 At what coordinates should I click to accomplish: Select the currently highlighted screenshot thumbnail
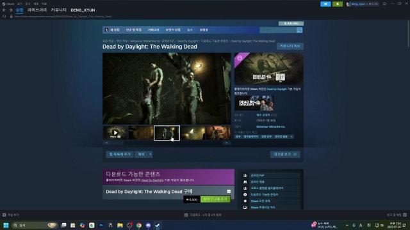167,133
